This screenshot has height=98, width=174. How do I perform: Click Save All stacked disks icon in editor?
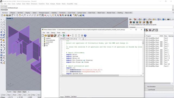[55, 35]
